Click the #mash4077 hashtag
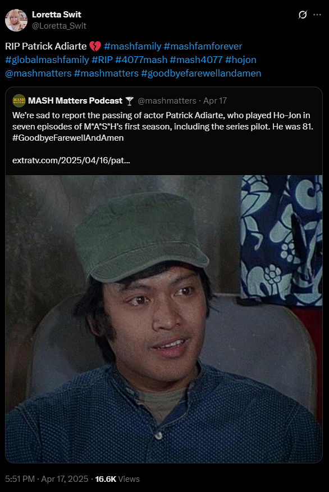 coord(196,60)
